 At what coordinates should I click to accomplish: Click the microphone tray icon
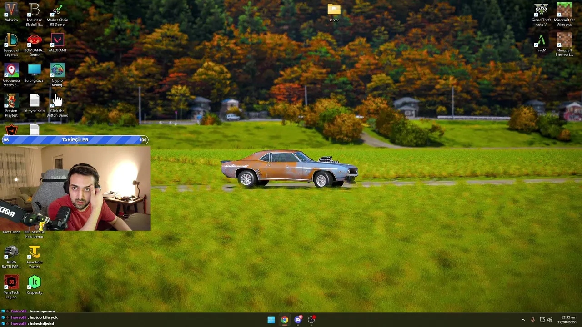coord(533,320)
